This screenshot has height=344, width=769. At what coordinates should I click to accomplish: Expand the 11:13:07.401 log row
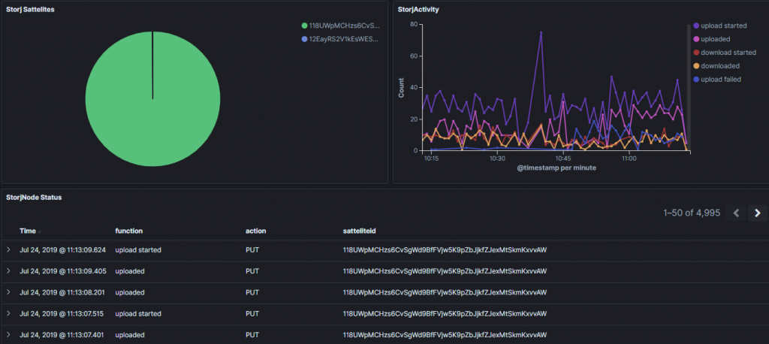[9, 334]
